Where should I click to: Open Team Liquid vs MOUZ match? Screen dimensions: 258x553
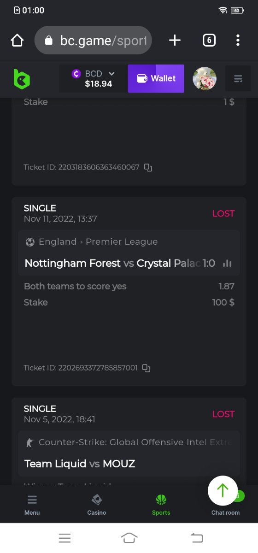80,464
